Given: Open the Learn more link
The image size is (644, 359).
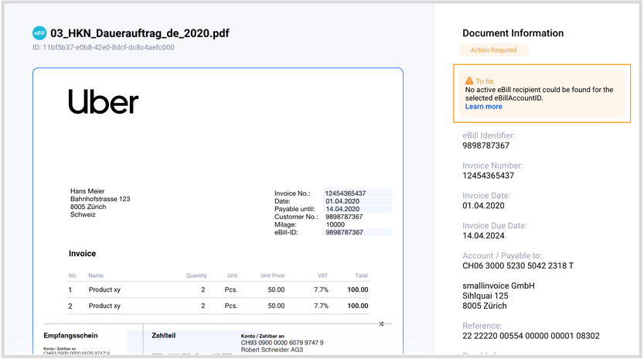Looking at the screenshot, I should 483,107.
